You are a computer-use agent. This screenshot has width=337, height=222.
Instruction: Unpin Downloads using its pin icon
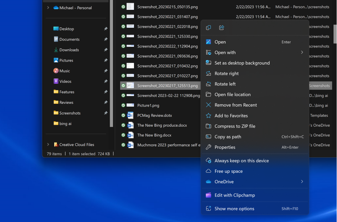point(106,50)
